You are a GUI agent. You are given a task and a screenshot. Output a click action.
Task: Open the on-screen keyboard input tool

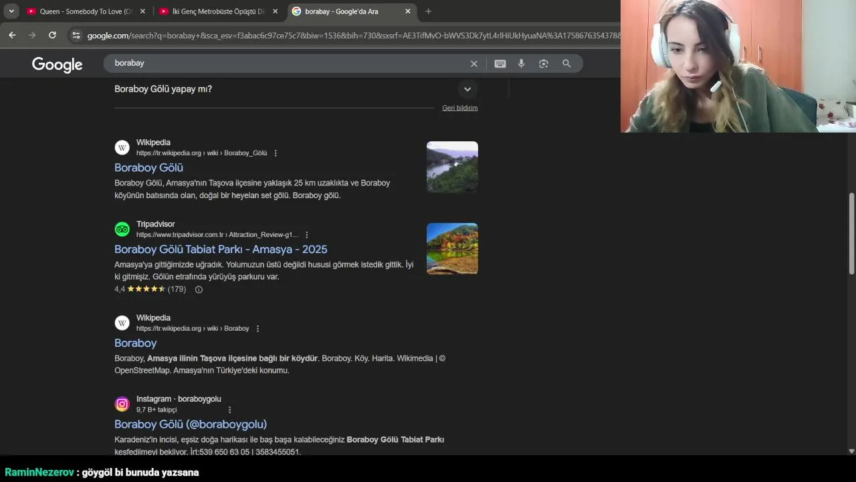tap(500, 64)
